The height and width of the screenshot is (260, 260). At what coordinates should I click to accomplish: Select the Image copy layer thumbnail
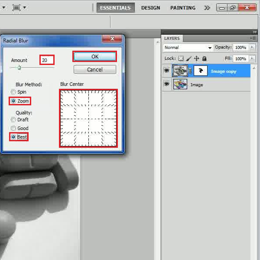pos(180,71)
